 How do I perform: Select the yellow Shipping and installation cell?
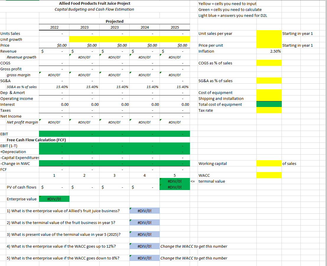click(x=269, y=98)
